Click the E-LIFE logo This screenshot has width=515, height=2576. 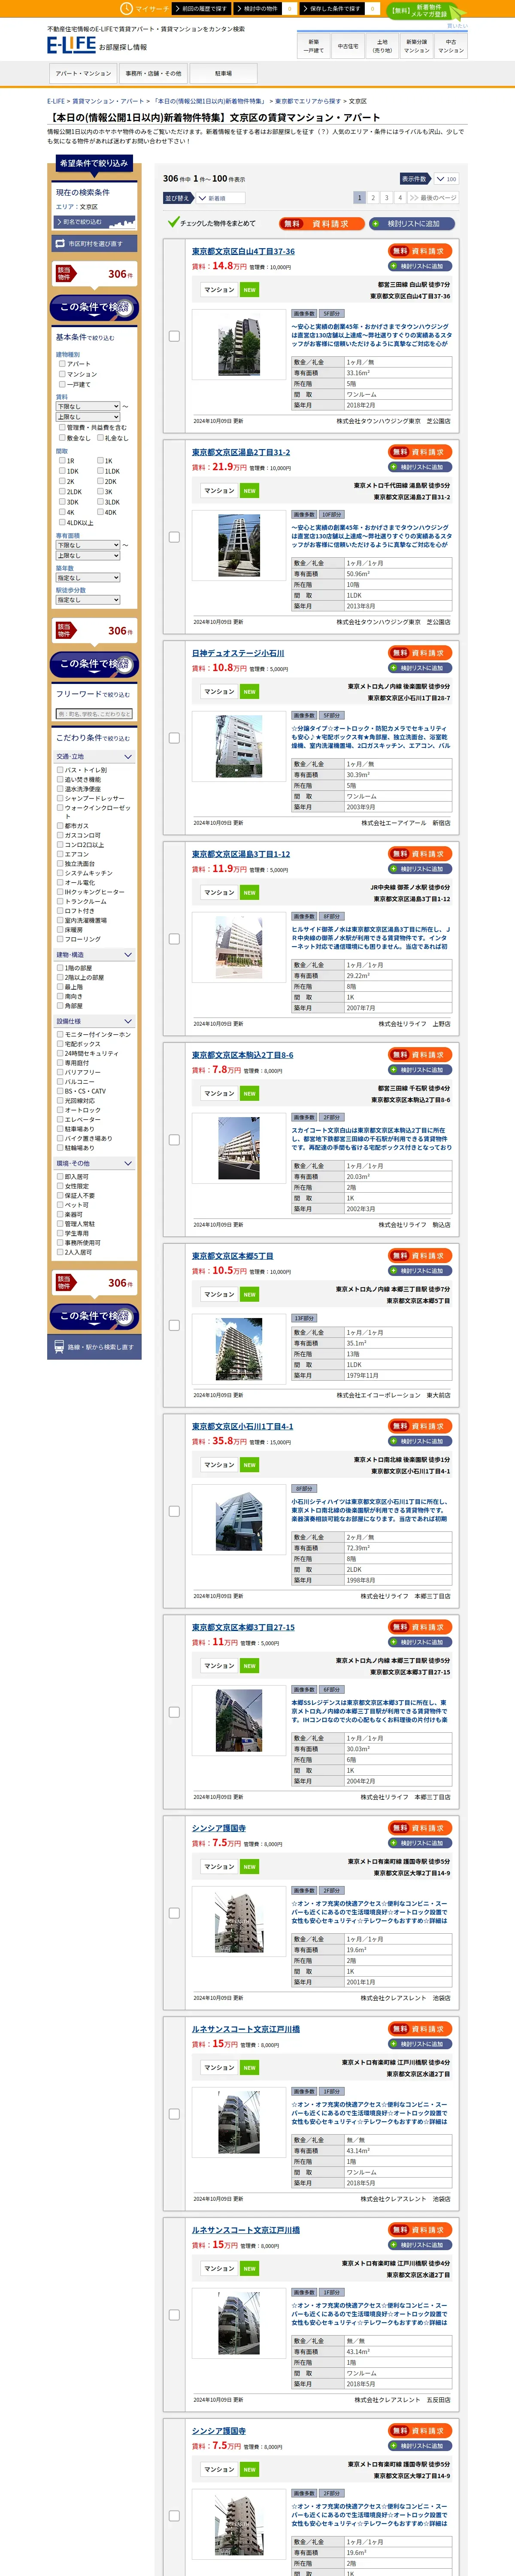pyautogui.click(x=71, y=45)
